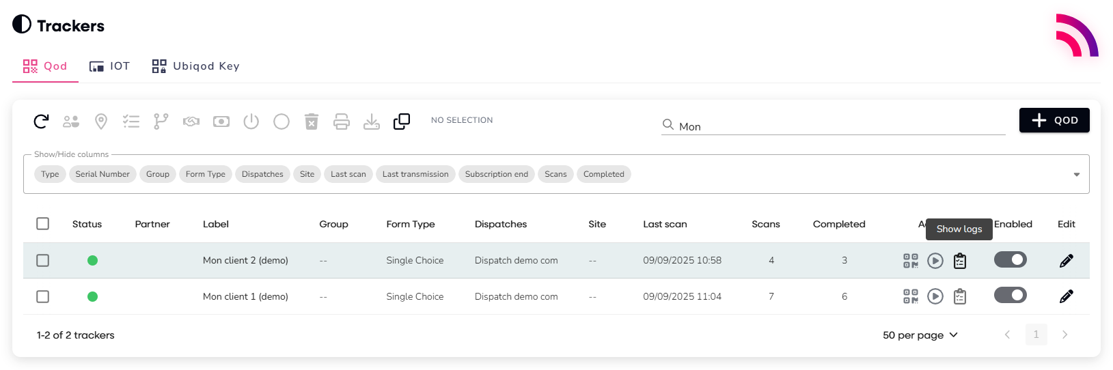
Task: Click play icon for Mon client 1
Action: click(935, 296)
